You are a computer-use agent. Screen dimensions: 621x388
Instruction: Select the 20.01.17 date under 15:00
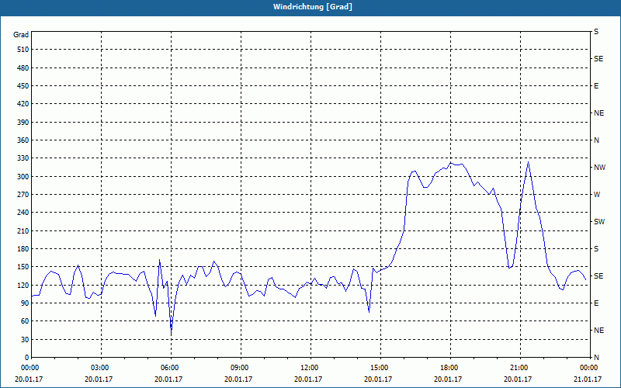tap(378, 379)
